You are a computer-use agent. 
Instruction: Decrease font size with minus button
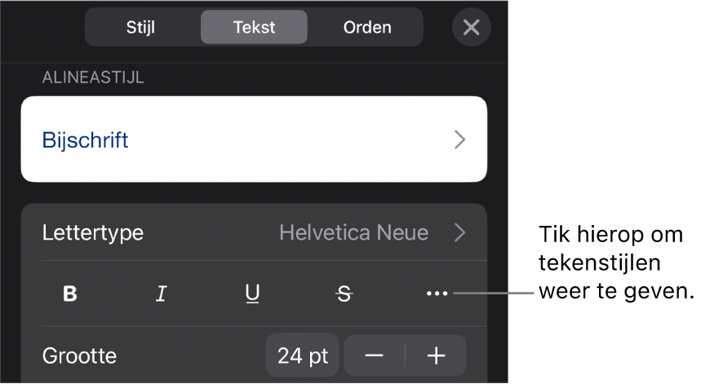(375, 355)
